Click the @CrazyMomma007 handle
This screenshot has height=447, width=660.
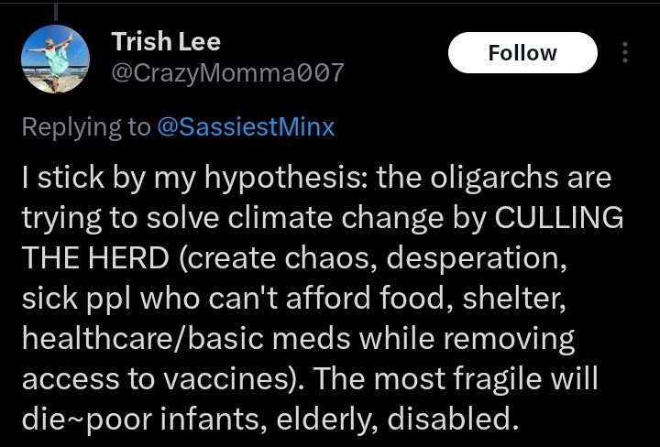coord(226,74)
